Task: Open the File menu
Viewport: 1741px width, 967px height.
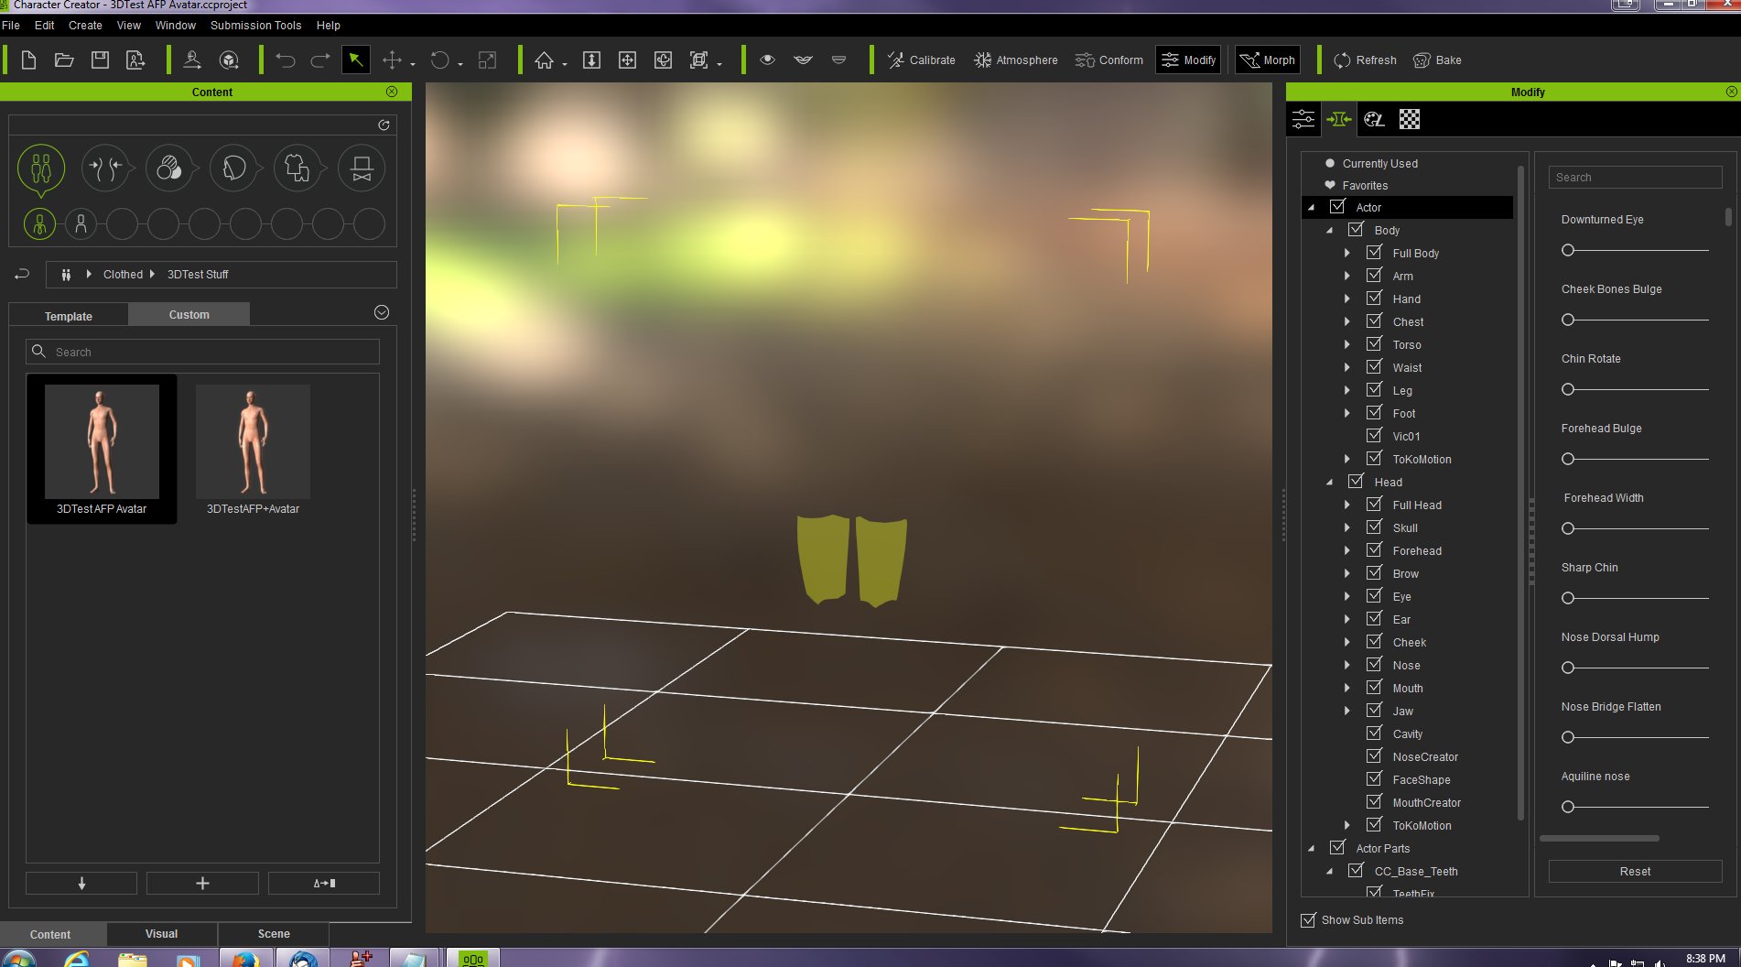Action: [x=11, y=26]
